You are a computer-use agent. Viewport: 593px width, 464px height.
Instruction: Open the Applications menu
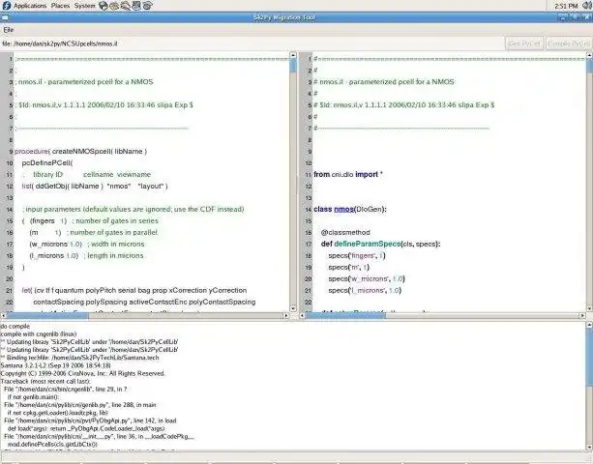click(30, 6)
